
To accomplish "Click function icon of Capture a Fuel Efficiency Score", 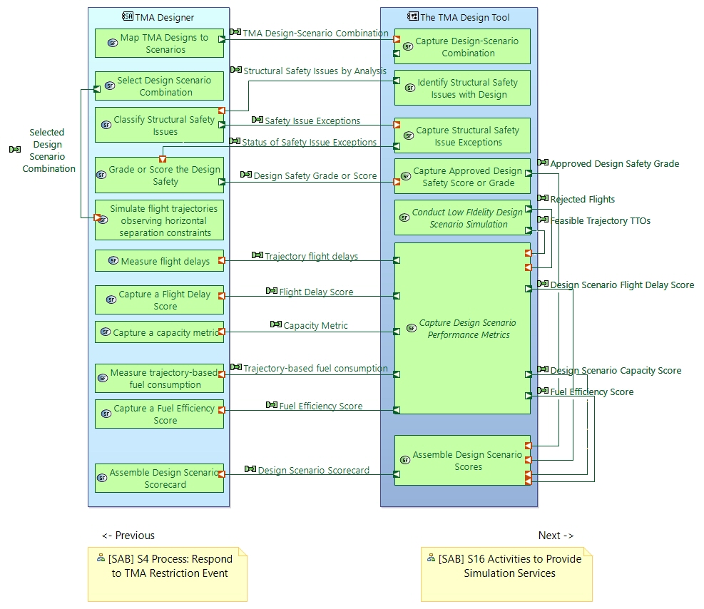I will coord(106,414).
